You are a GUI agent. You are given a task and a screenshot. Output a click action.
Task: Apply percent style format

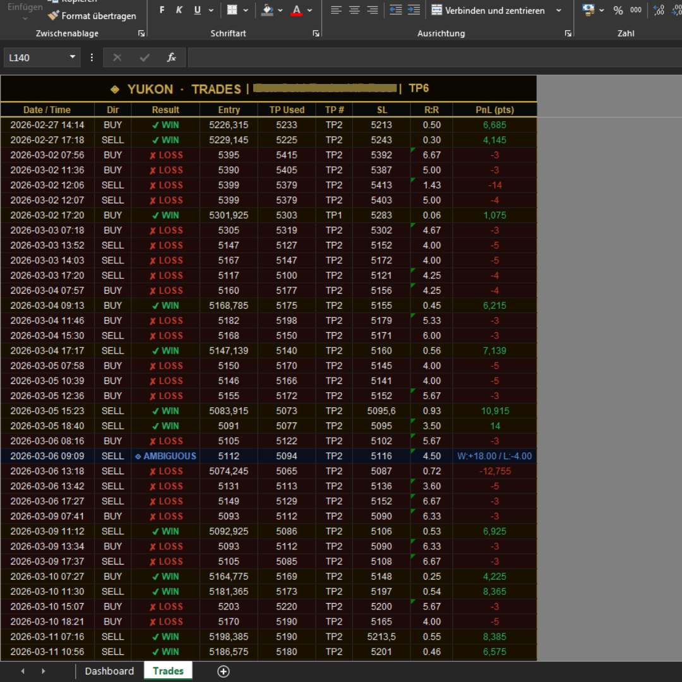(618, 10)
